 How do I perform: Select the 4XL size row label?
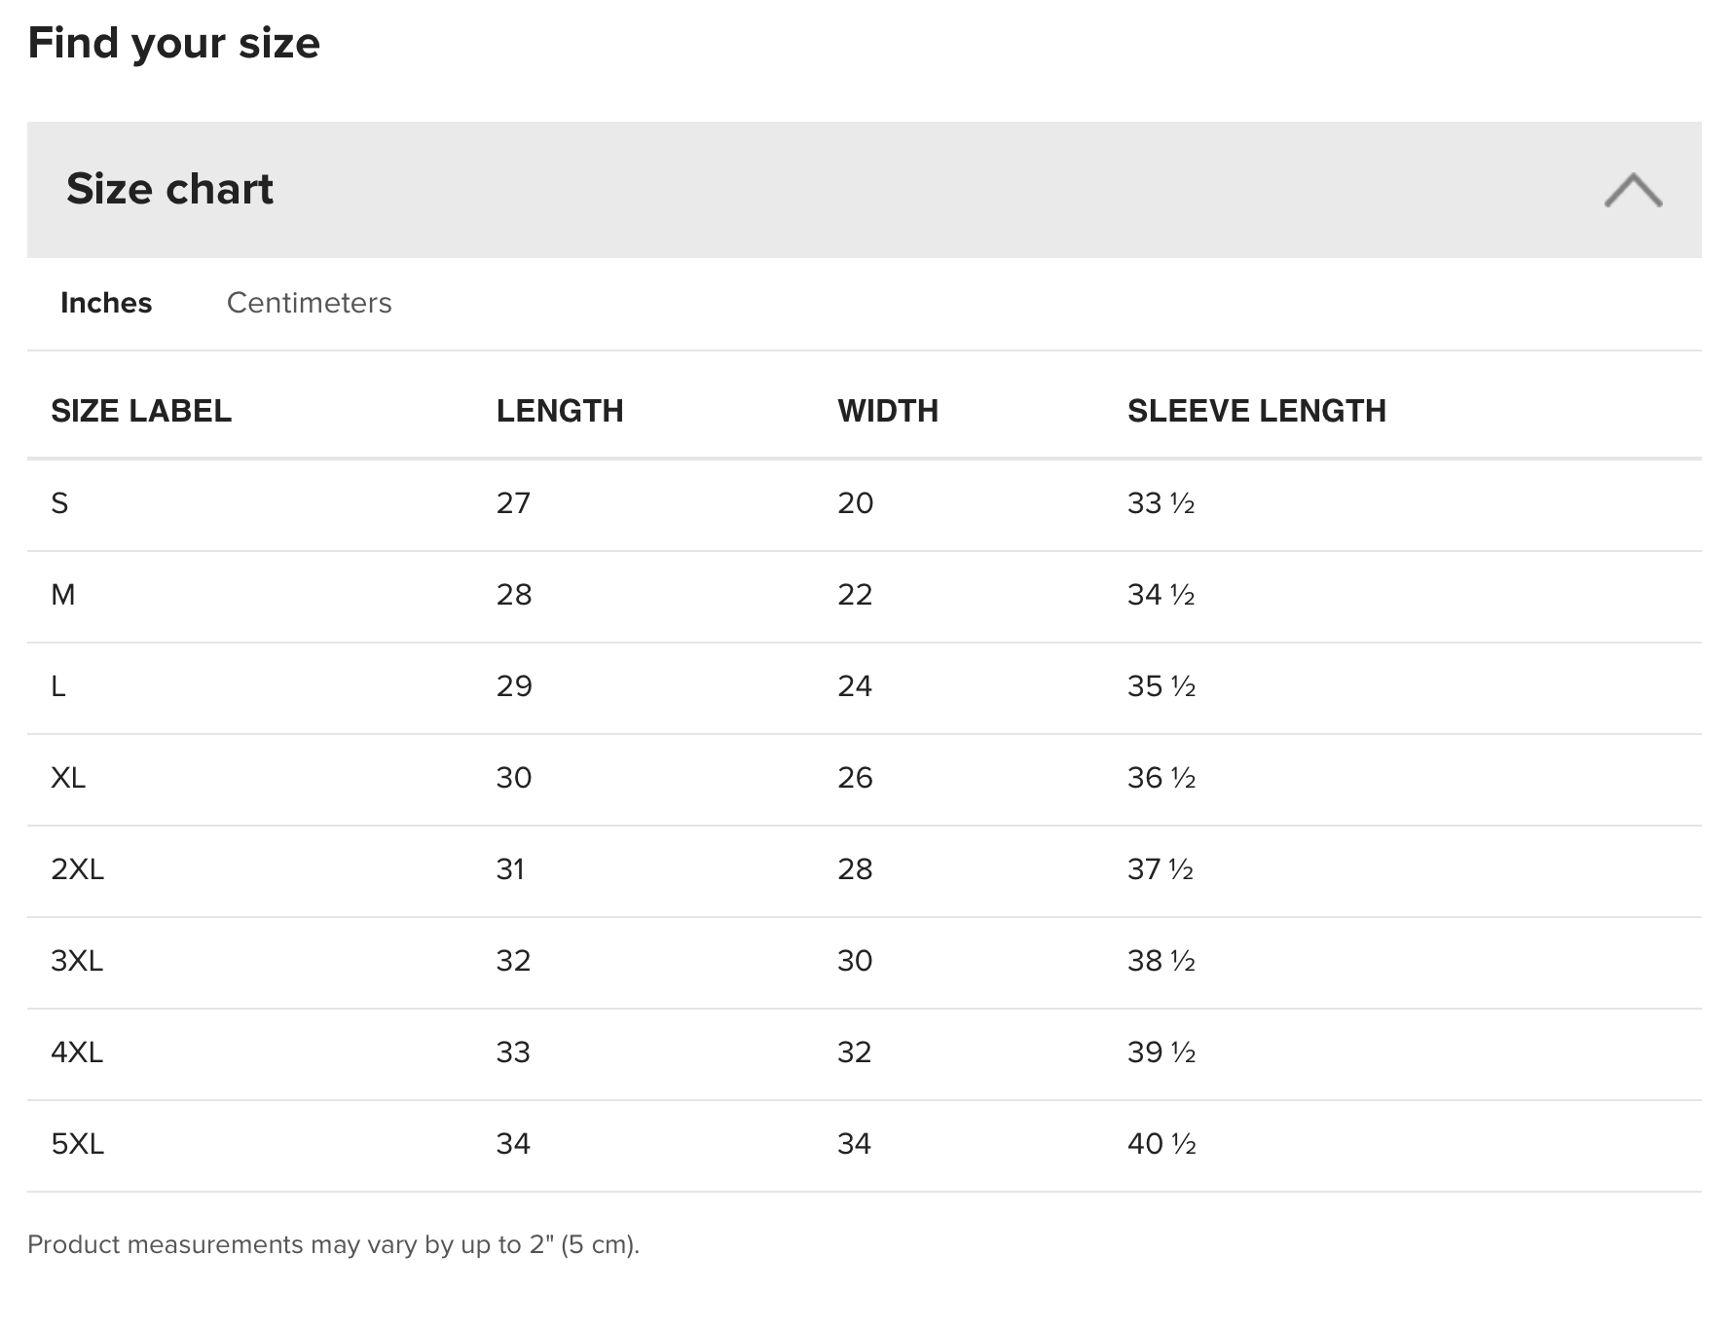click(77, 1052)
